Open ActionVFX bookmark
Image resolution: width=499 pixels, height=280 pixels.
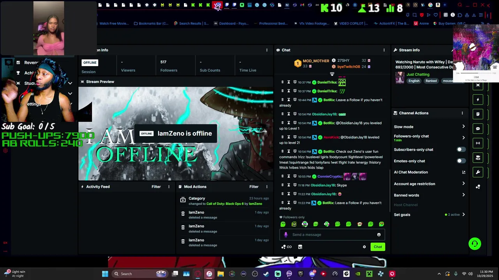(x=391, y=23)
